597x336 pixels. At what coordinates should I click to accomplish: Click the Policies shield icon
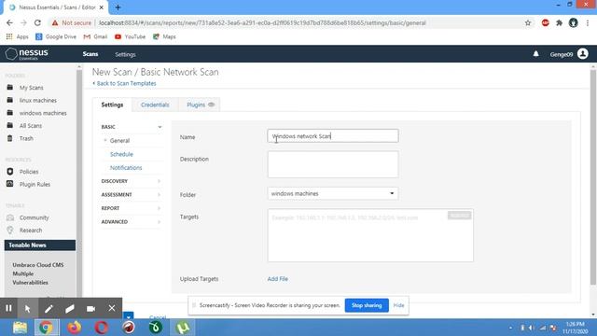[x=10, y=172]
